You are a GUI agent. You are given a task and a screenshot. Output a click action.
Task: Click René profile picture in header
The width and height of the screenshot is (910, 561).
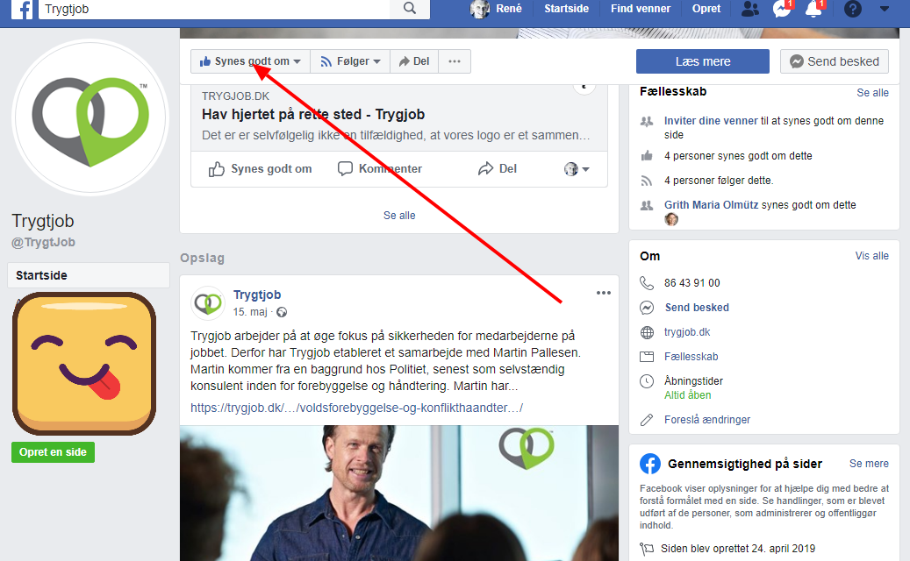pyautogui.click(x=479, y=9)
